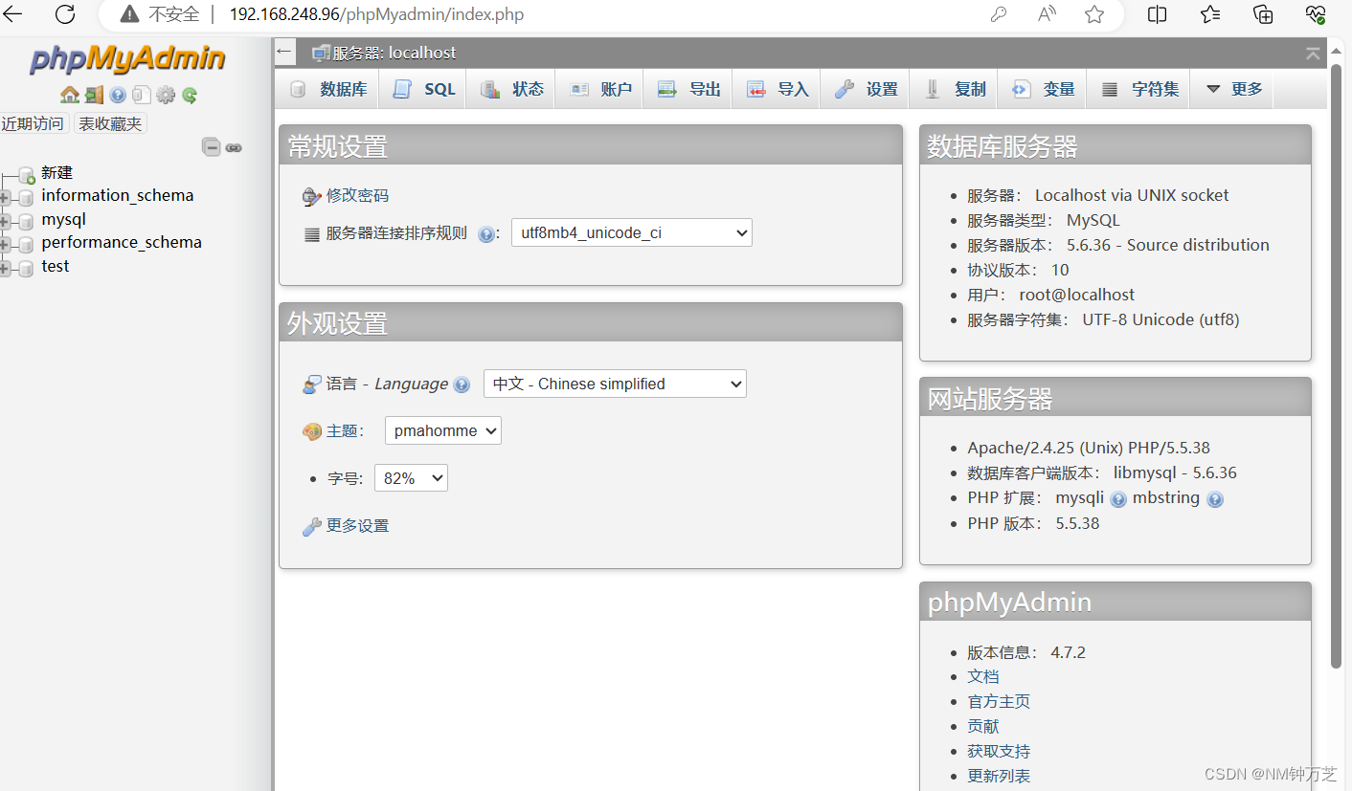Collapse top menu using upper-right arrow icon
1352x791 pixels.
coord(1313,54)
